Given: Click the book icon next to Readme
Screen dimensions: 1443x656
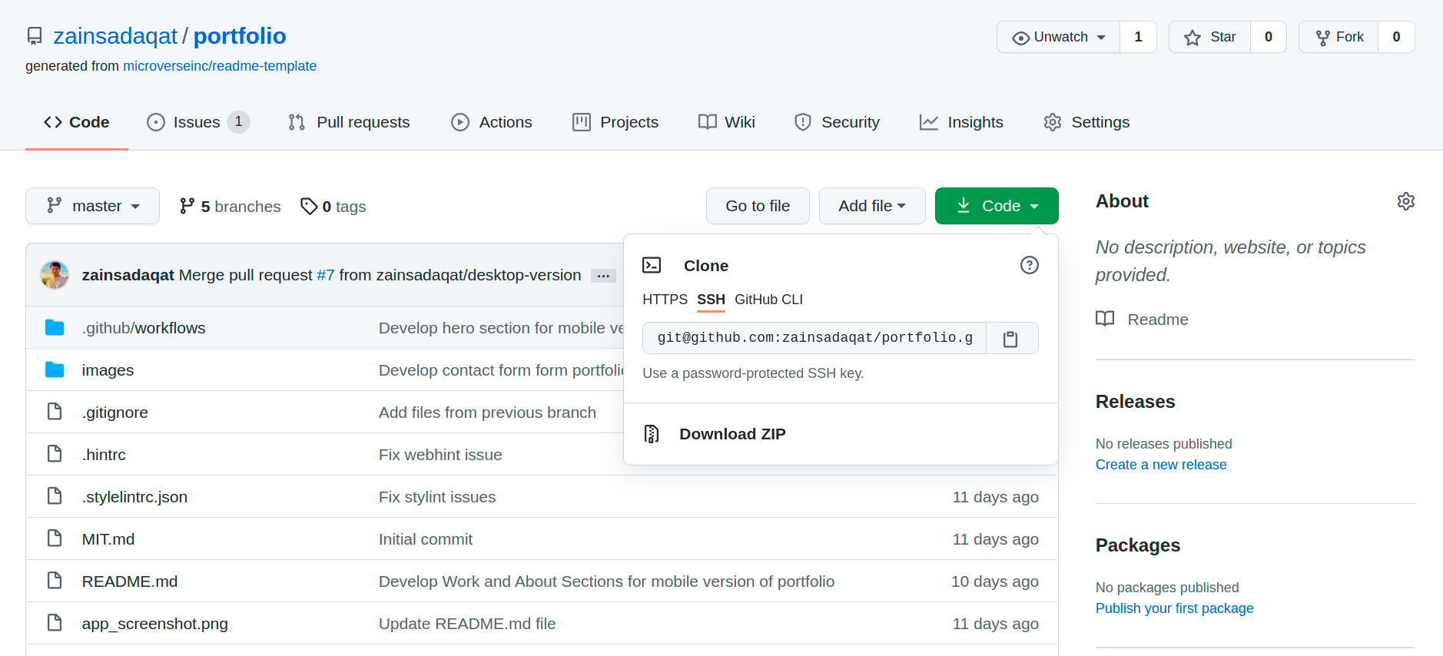Looking at the screenshot, I should (x=1105, y=319).
